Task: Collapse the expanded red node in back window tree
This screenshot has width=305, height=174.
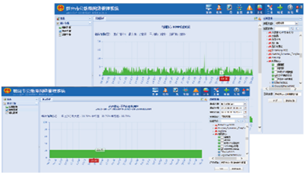Action: [x=267, y=61]
